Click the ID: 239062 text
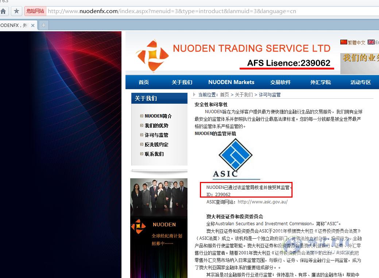The height and width of the screenshot is (278, 379). (218, 195)
